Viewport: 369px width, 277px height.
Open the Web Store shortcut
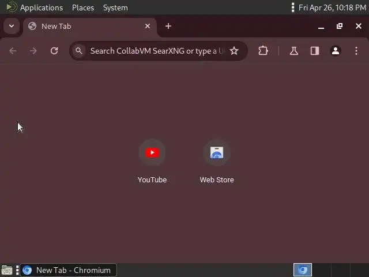(217, 162)
